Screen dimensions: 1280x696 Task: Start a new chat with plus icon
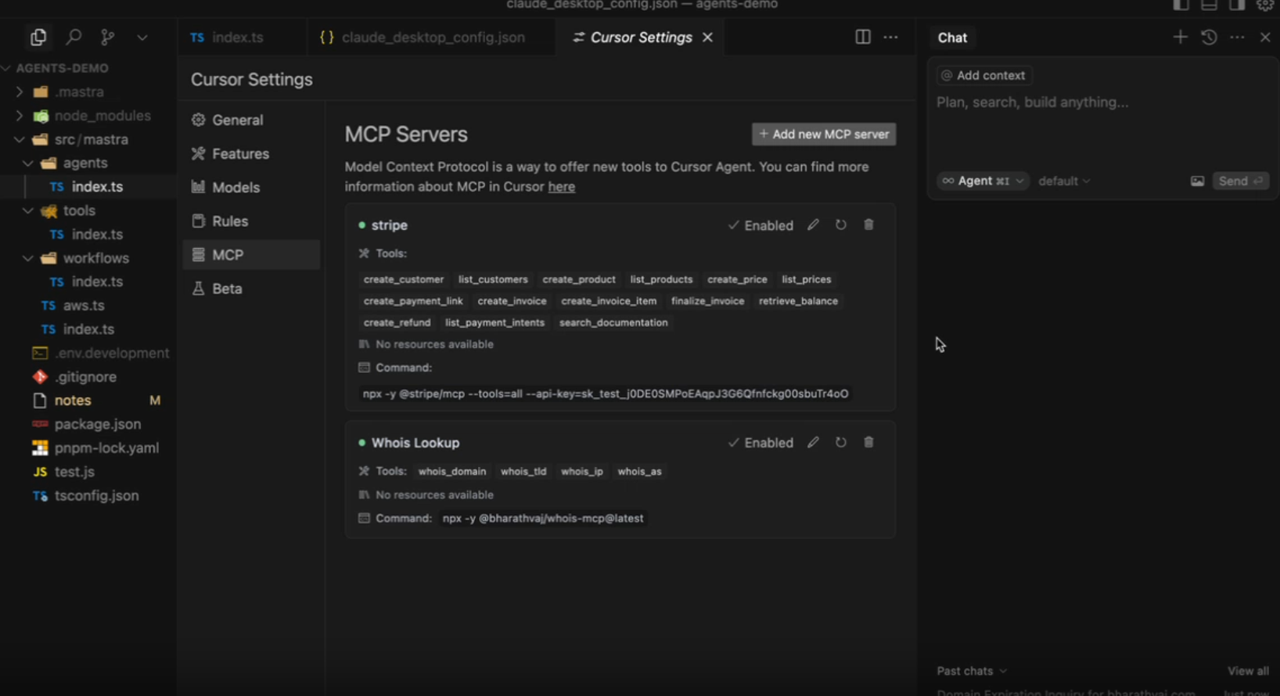click(1180, 37)
